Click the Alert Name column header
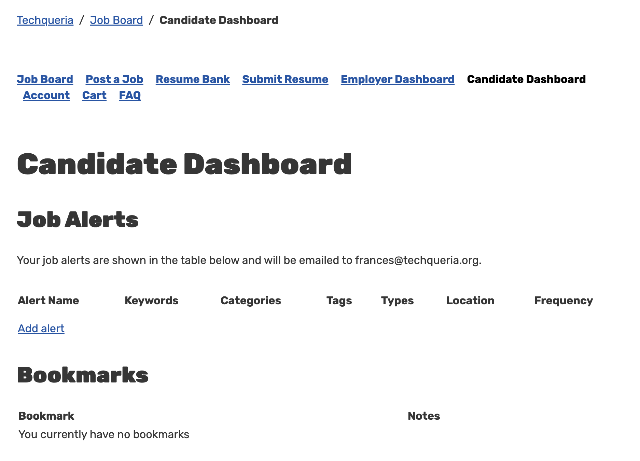Viewport: 640px width, 461px height. point(48,301)
